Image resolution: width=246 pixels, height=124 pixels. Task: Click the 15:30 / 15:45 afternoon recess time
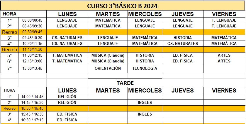click(x=32, y=108)
